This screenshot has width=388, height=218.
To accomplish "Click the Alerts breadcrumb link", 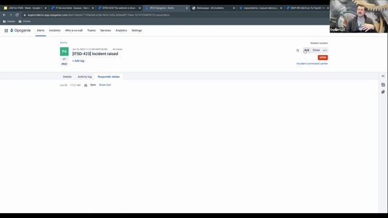I will [x=64, y=42].
